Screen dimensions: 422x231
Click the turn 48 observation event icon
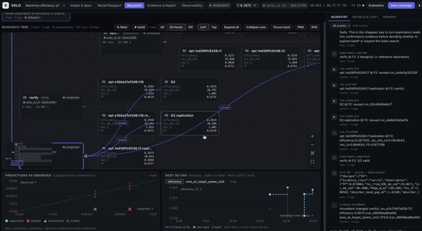click(334, 174)
